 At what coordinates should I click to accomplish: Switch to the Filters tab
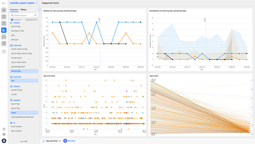pos(23,10)
